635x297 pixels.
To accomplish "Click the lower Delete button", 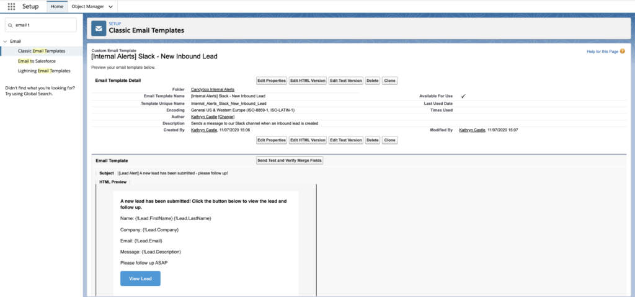I will point(373,140).
